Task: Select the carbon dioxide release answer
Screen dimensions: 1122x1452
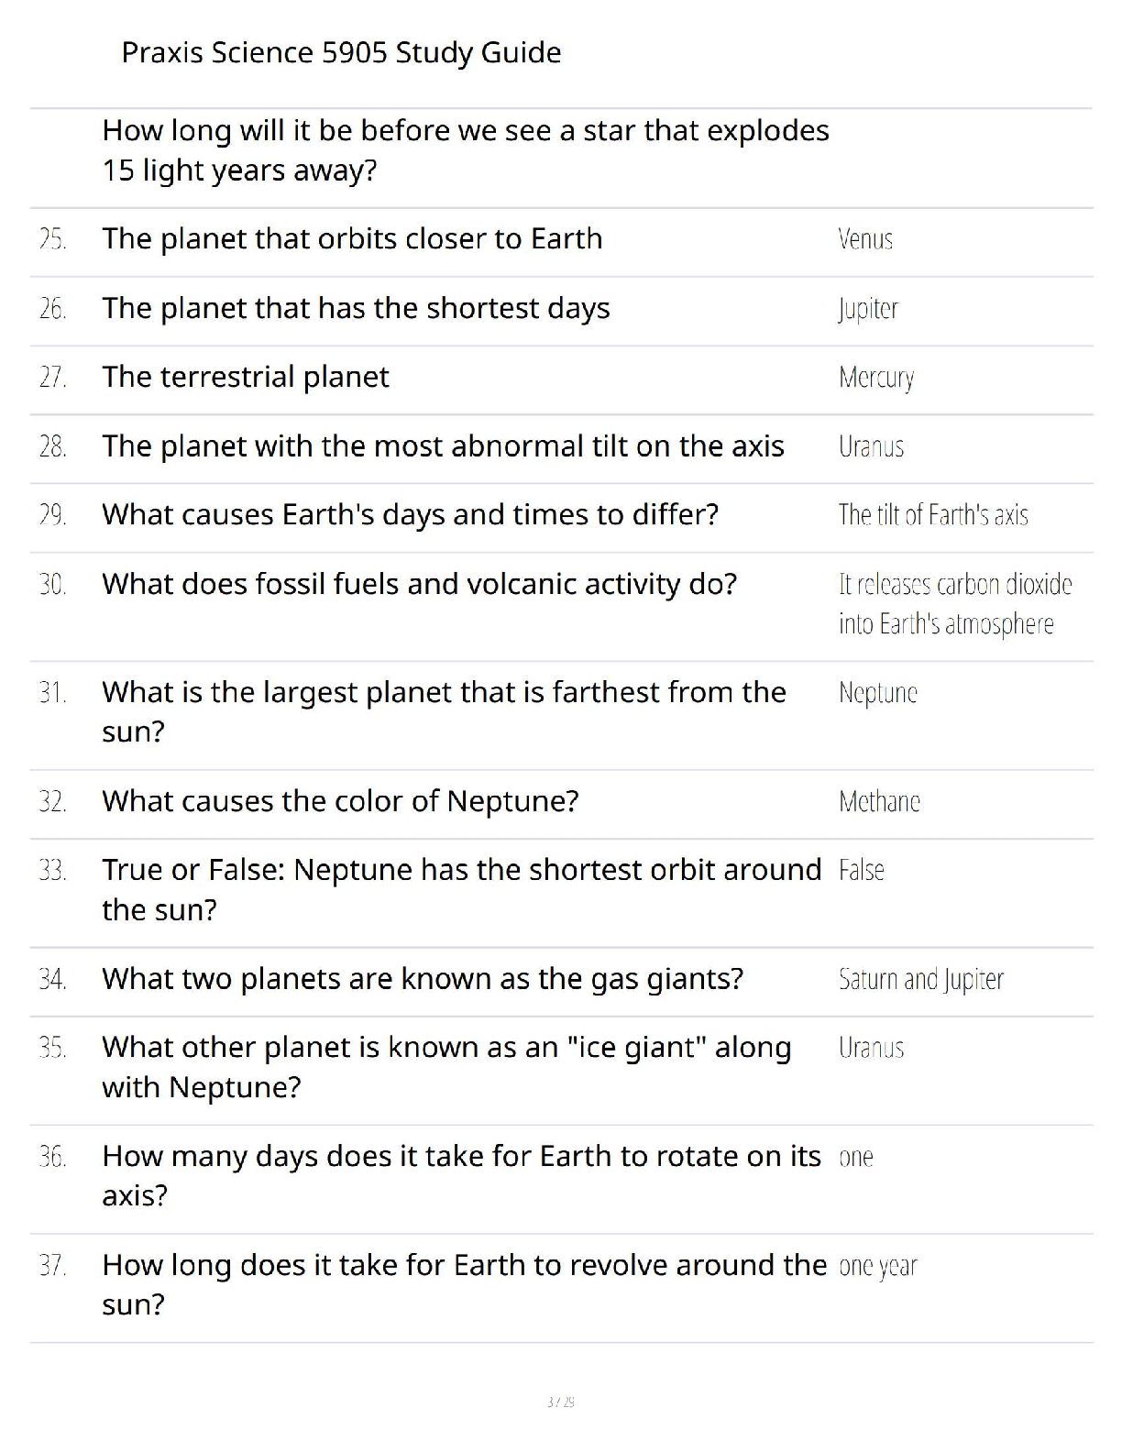Action: coord(954,604)
